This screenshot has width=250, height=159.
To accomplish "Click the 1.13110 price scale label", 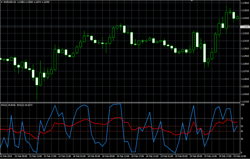I will 245,41.
